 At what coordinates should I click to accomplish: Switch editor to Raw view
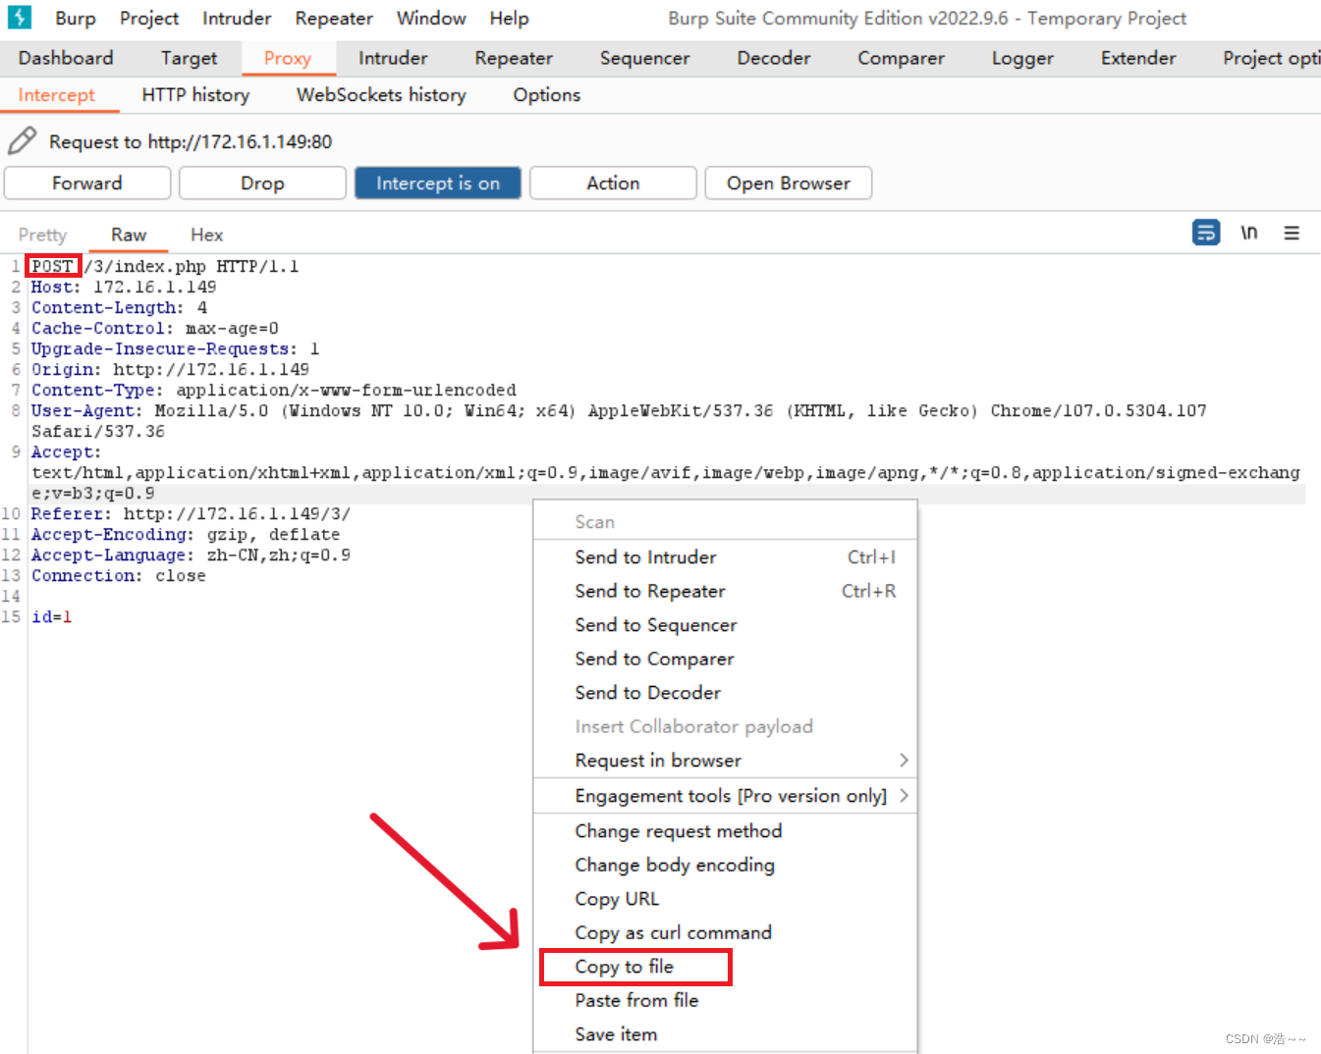[x=129, y=235]
